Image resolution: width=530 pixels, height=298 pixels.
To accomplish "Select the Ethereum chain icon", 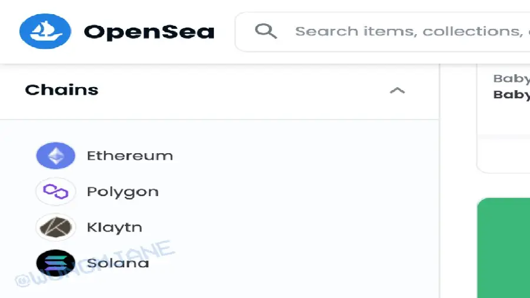I will pos(56,156).
